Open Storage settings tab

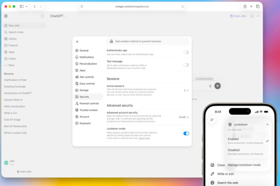click(88, 90)
